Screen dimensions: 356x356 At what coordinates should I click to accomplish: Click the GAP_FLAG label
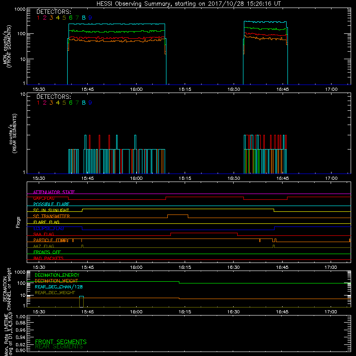(44, 198)
